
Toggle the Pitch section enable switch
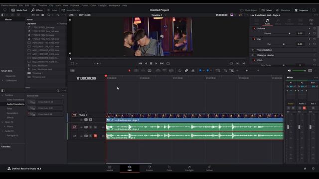(x=254, y=60)
